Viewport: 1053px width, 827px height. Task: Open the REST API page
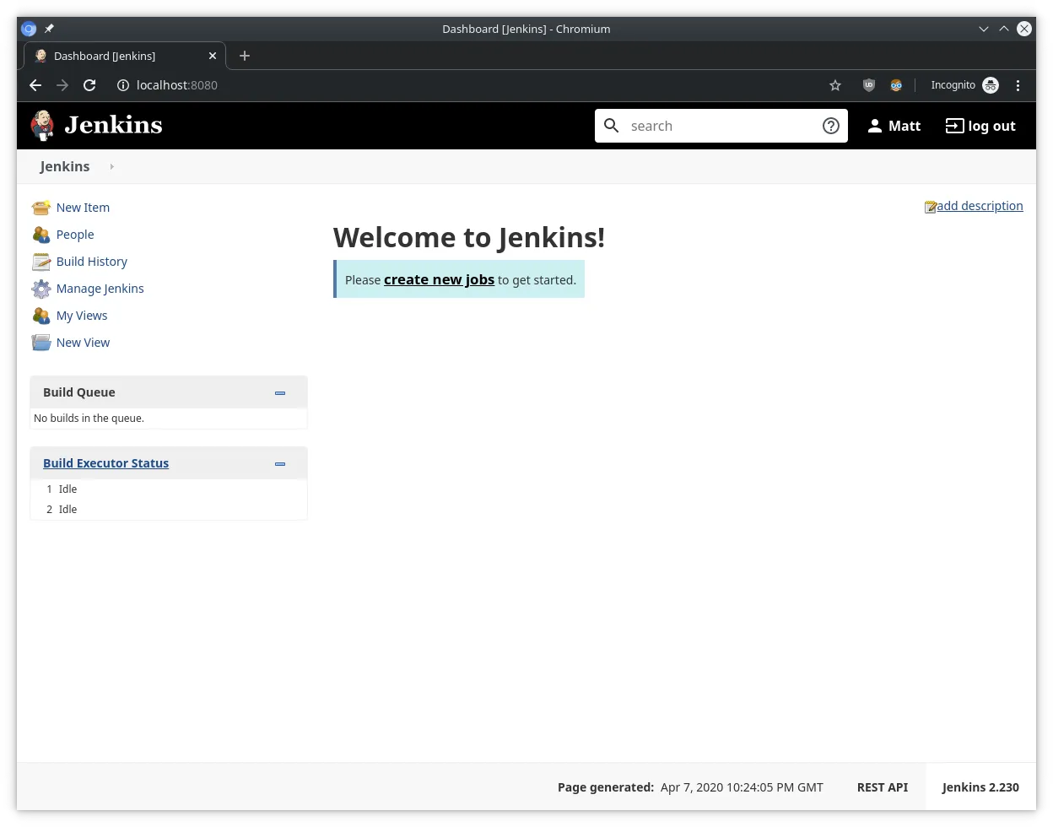coord(882,786)
